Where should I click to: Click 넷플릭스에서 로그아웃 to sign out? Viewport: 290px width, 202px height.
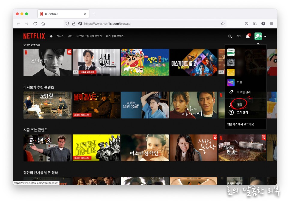point(240,124)
